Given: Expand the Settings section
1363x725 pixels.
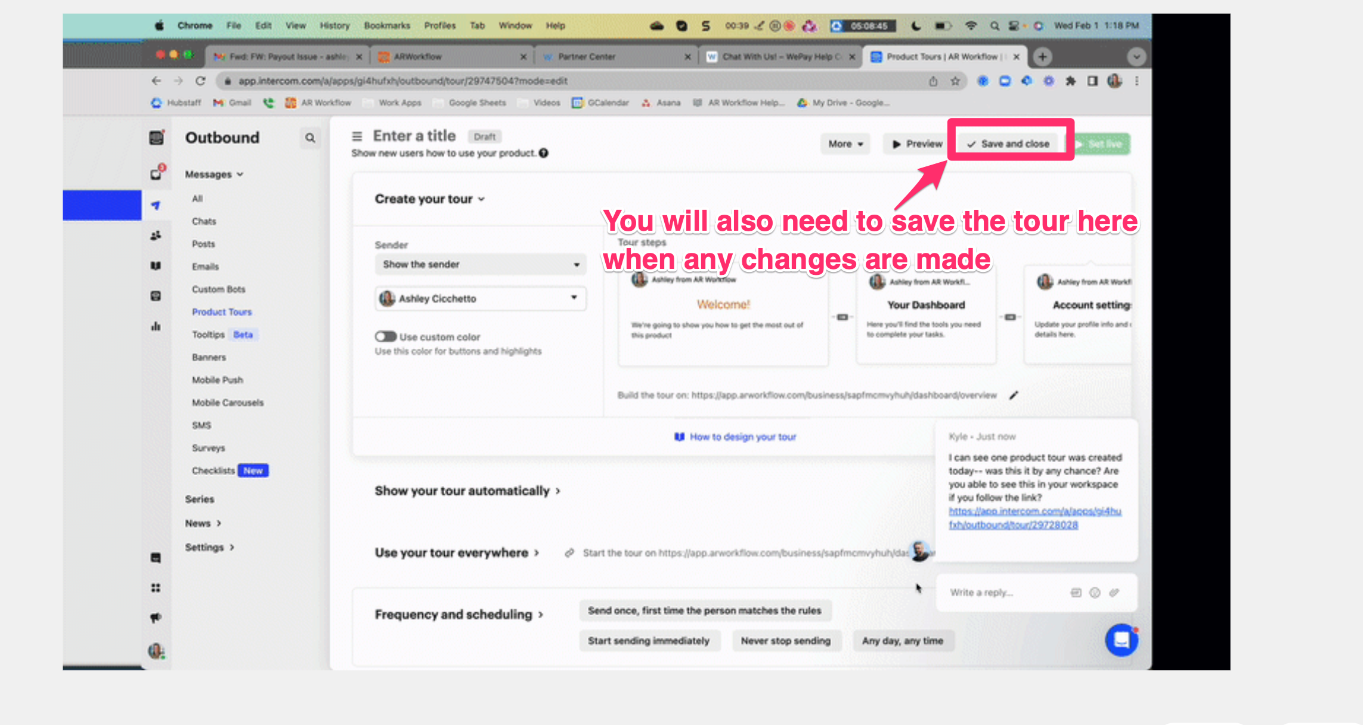Looking at the screenshot, I should pyautogui.click(x=209, y=547).
